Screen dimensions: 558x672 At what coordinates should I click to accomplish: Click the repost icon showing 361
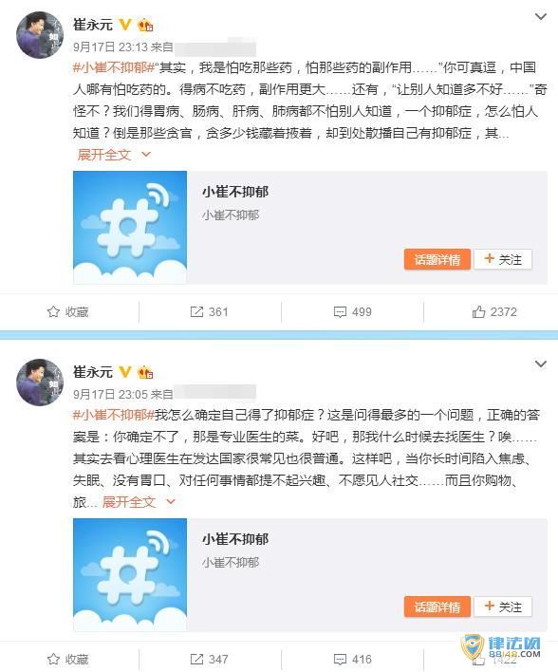196,311
